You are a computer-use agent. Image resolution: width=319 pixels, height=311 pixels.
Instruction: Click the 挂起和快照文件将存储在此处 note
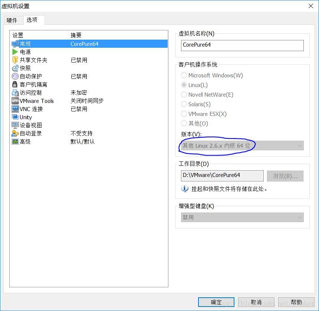229,189
